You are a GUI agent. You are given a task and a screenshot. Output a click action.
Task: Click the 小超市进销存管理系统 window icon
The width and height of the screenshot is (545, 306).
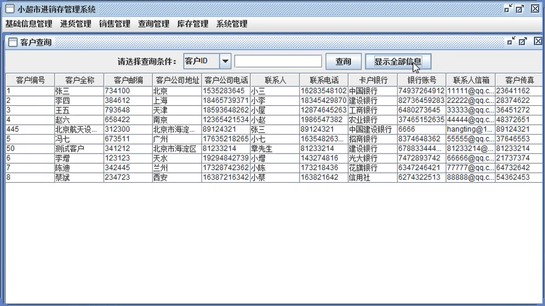pyautogui.click(x=10, y=9)
